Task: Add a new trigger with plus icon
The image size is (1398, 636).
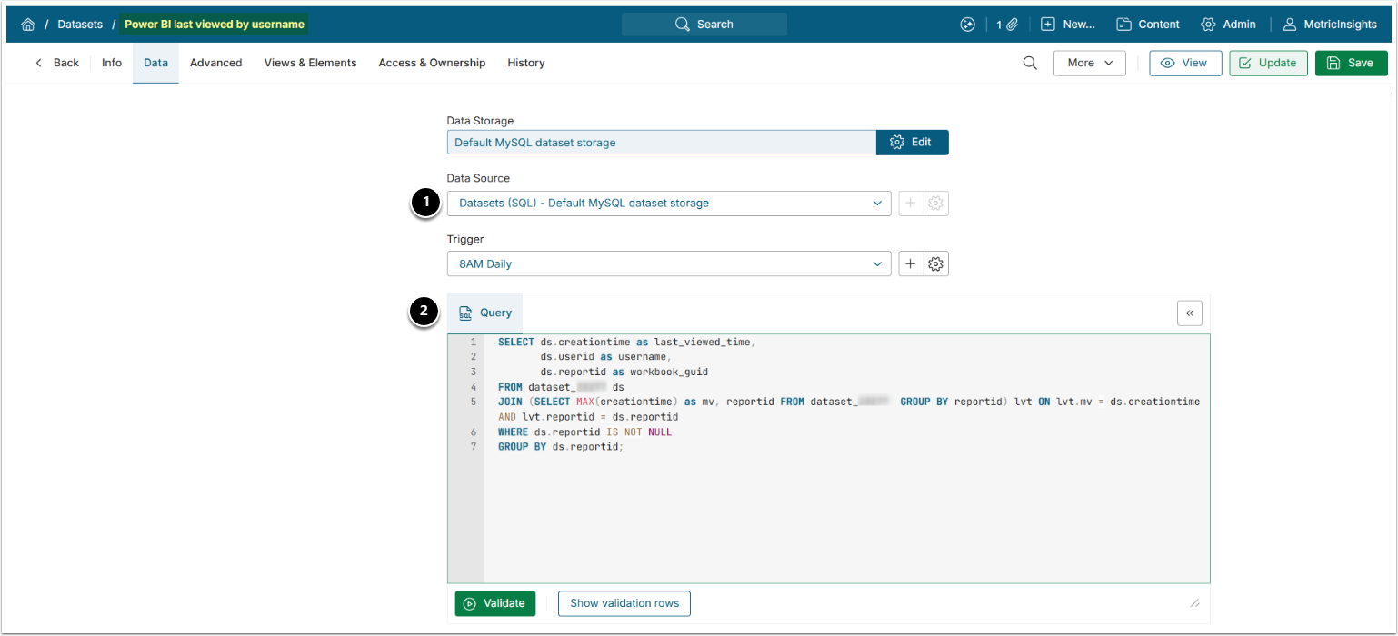Action: tap(911, 264)
